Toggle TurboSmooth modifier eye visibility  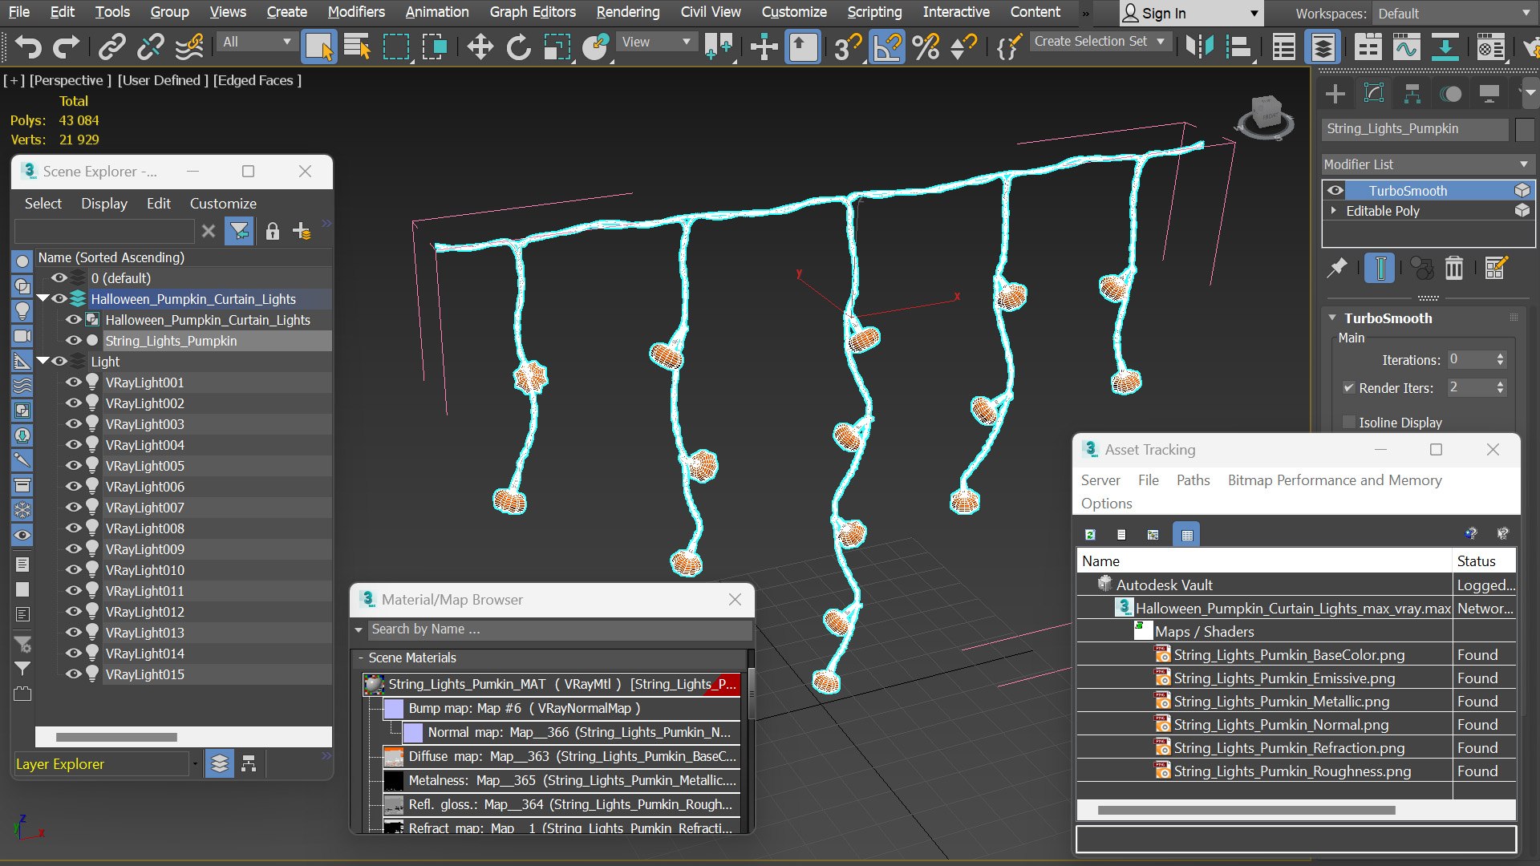coord(1335,191)
